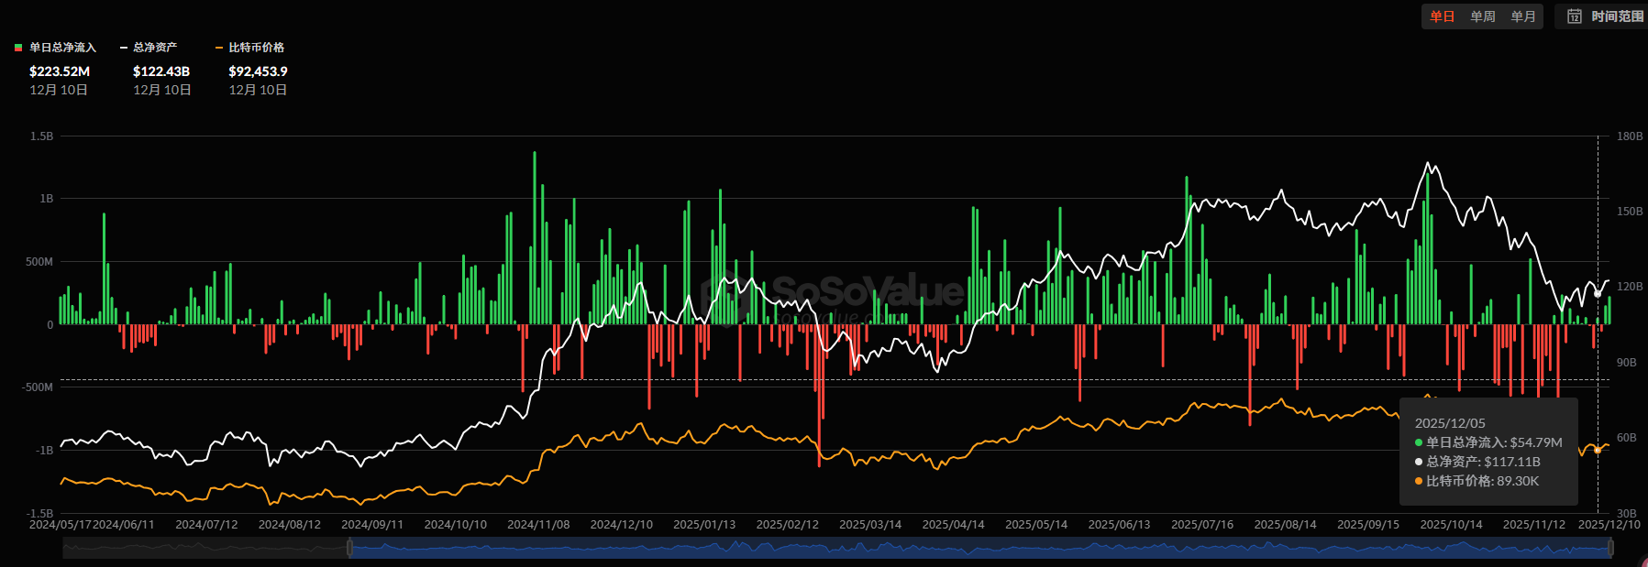
Task: Click the 2024/11/08 x-axis date label
Action: [538, 525]
